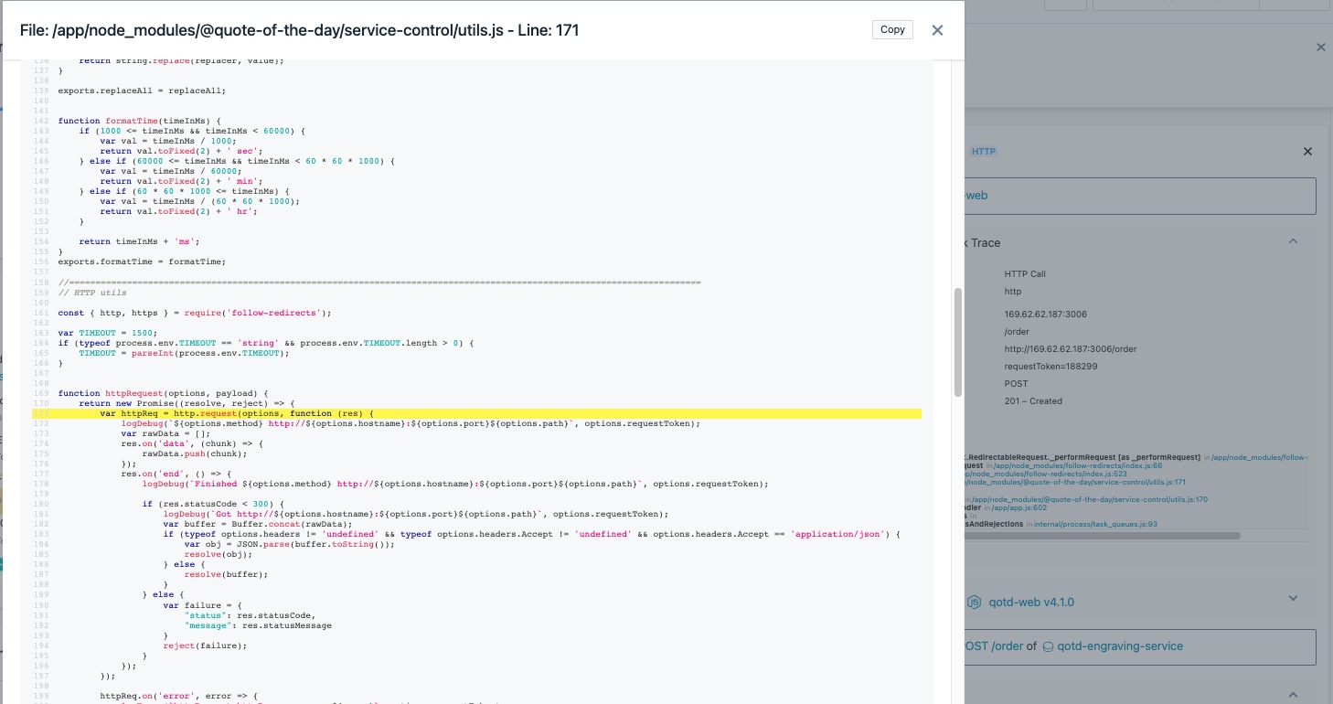Click the 'var obj = JSON.parse' line
The image size is (1333, 704).
point(290,544)
